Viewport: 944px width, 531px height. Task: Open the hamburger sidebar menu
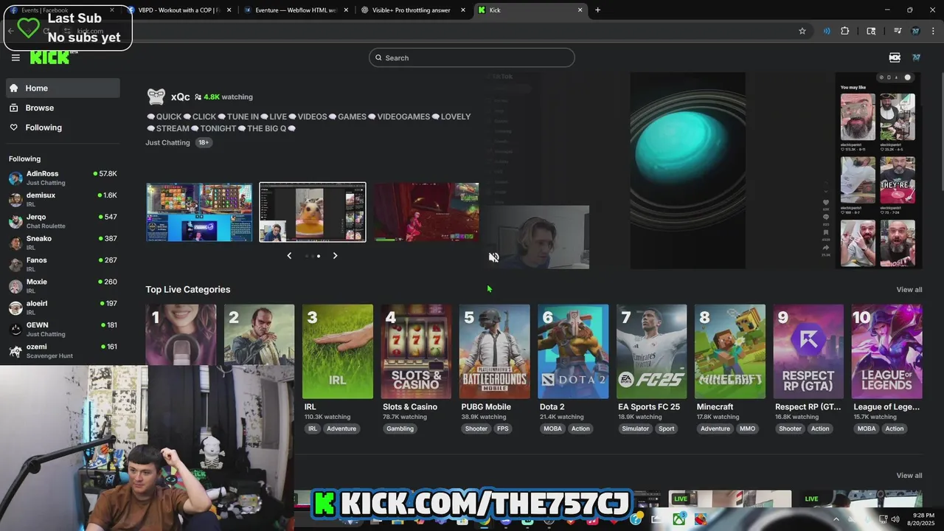(15, 58)
